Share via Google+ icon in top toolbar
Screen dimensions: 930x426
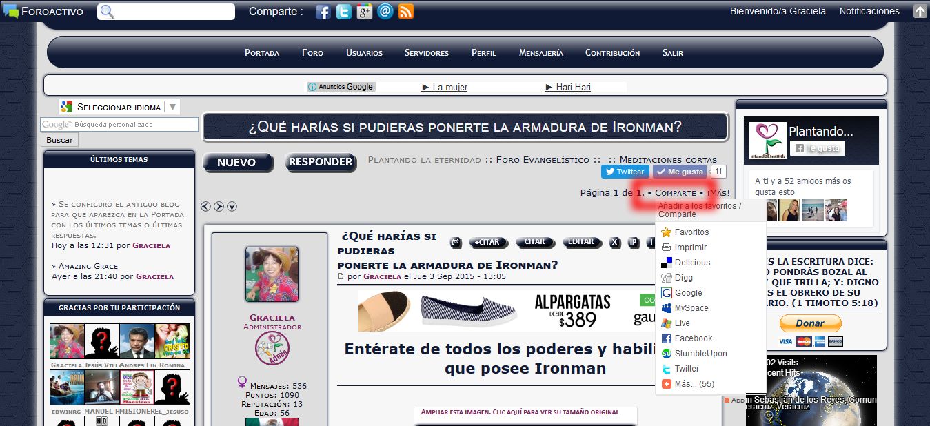[364, 12]
